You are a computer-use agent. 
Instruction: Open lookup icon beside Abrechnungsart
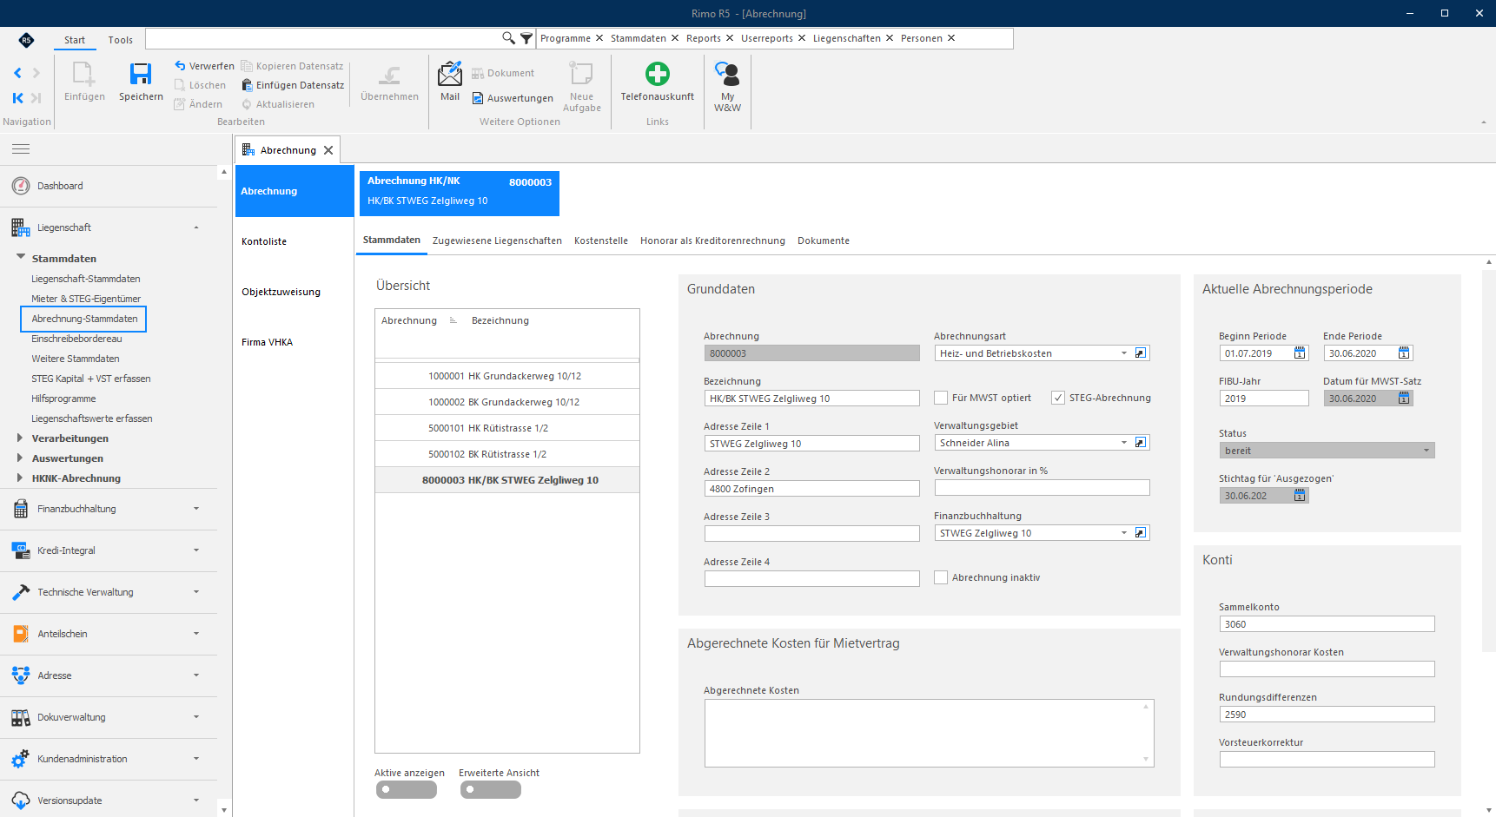tap(1141, 353)
